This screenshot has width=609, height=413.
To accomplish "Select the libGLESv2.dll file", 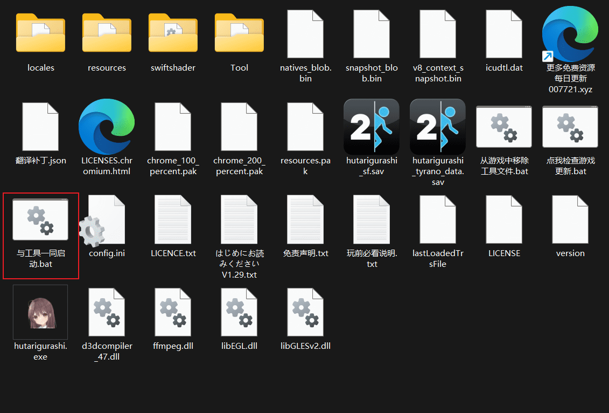I will pyautogui.click(x=305, y=312).
